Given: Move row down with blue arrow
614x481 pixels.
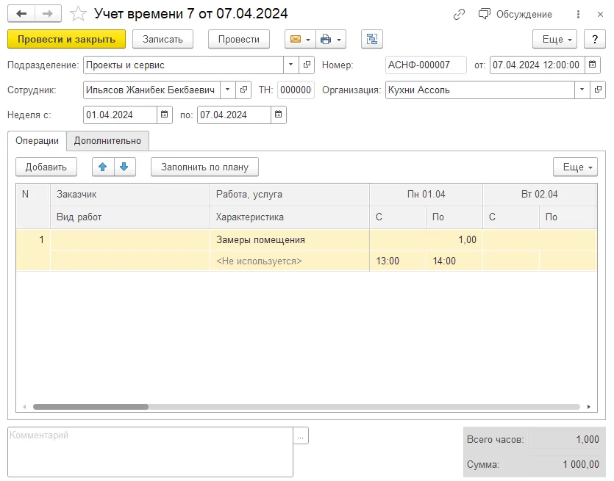Looking at the screenshot, I should [x=124, y=167].
